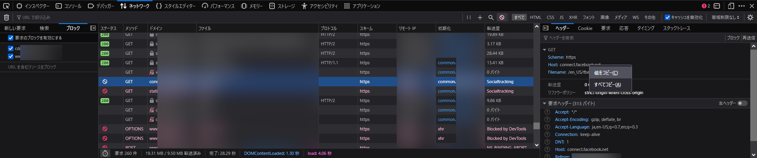Collapse the blocking sidebar panel icon
757x158 pixels.
pyautogui.click(x=93, y=28)
